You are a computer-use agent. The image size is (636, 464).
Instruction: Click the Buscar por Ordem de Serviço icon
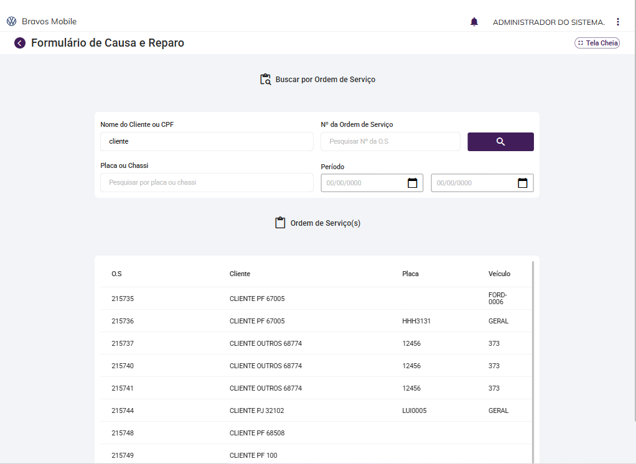[266, 80]
